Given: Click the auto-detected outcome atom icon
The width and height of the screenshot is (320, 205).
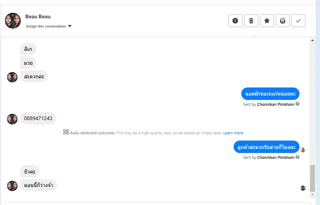Looking at the screenshot, I should (66, 132).
